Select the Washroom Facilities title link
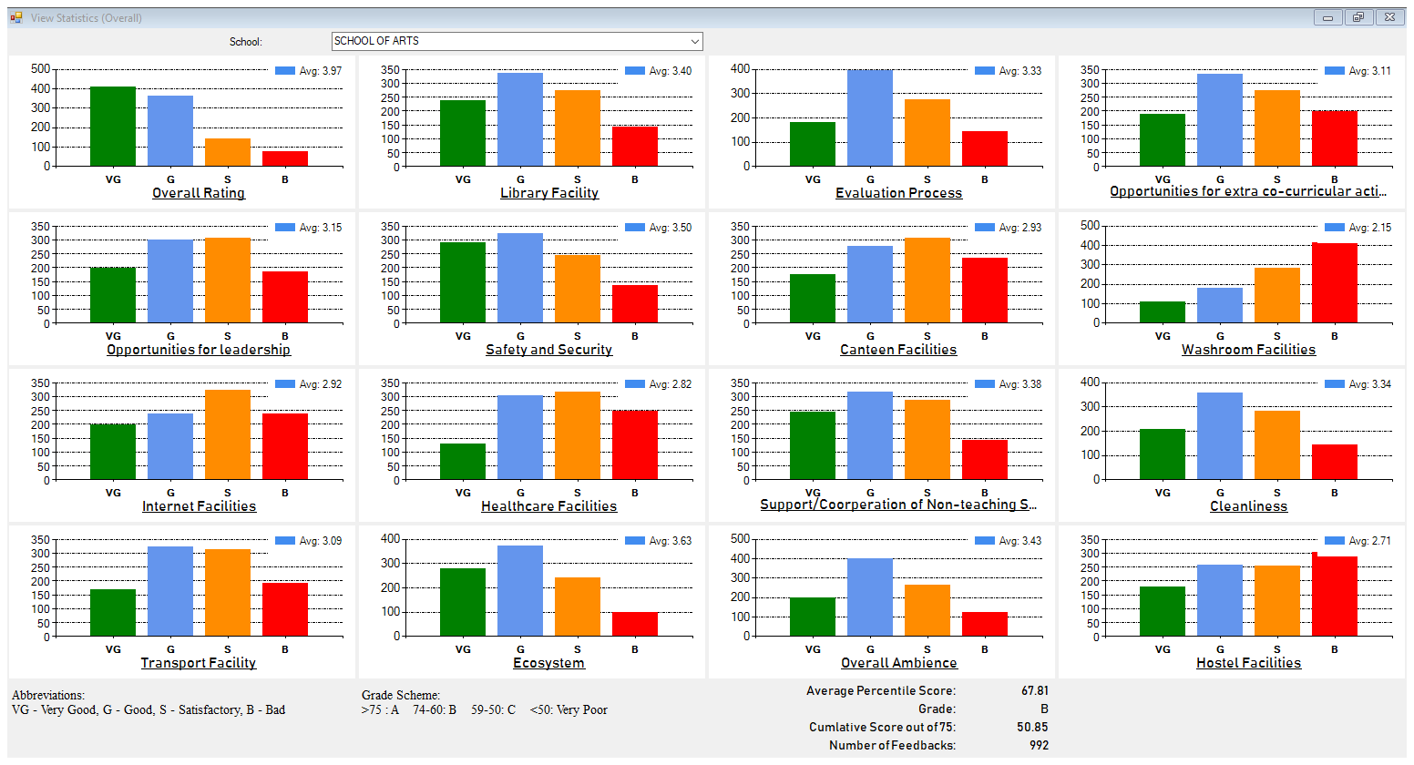1414x765 pixels. click(1248, 350)
